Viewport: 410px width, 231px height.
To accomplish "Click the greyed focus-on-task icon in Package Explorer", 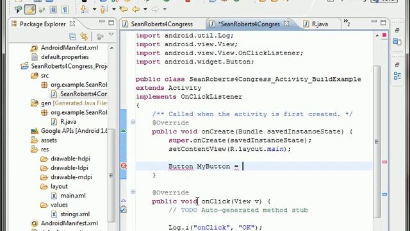I will click(x=100, y=37).
